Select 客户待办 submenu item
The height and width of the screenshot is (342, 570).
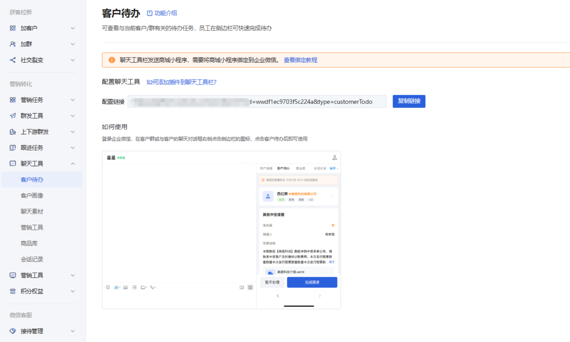tap(42, 179)
